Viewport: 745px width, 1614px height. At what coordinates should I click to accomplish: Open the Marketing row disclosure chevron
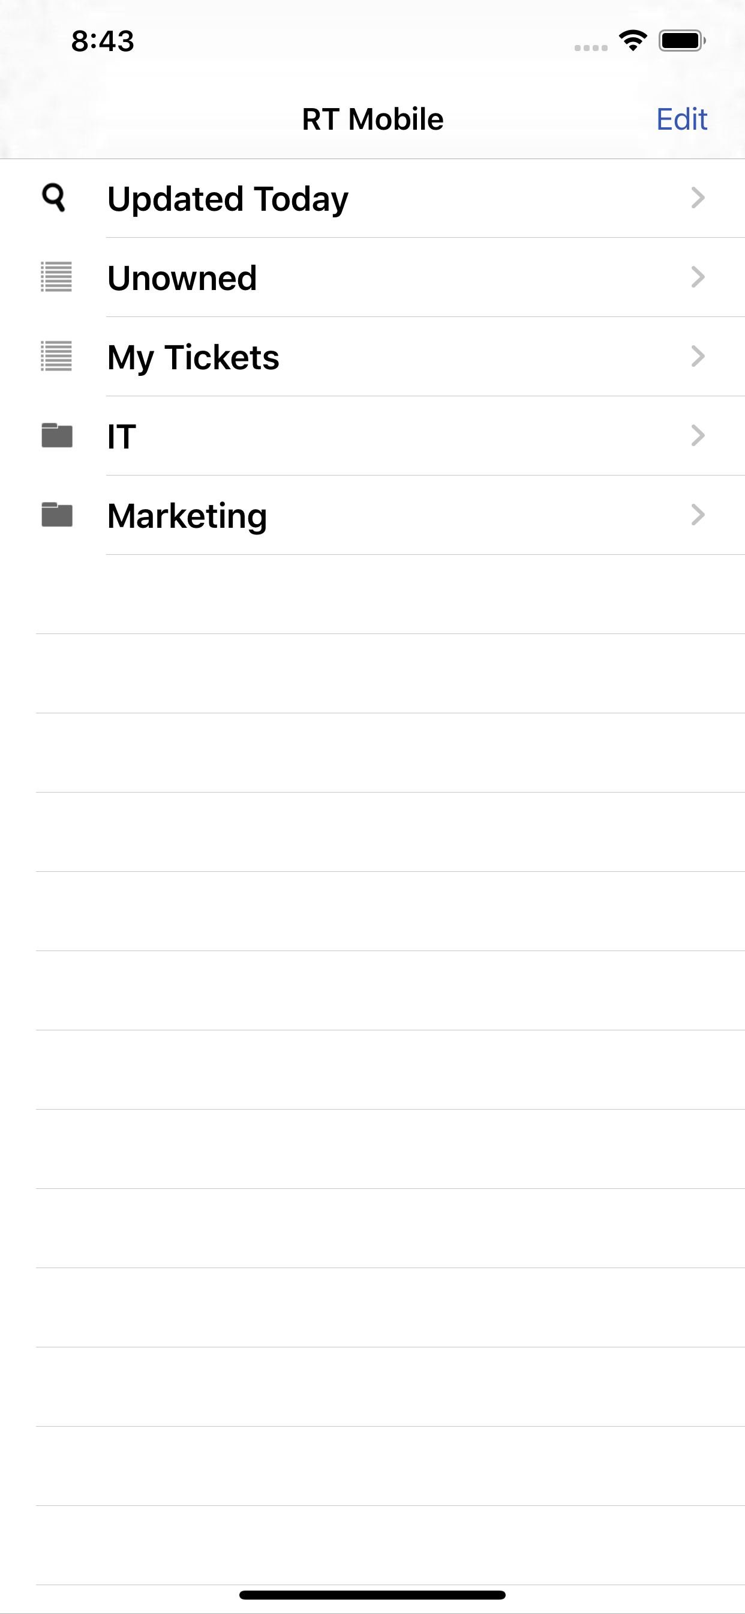(x=698, y=515)
